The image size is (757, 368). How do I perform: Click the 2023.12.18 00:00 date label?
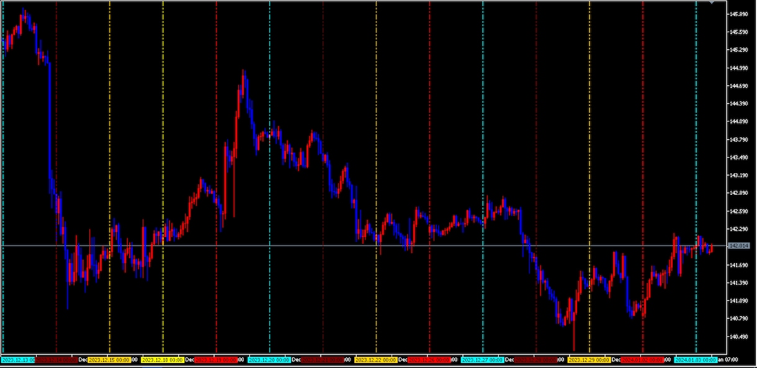[163, 359]
